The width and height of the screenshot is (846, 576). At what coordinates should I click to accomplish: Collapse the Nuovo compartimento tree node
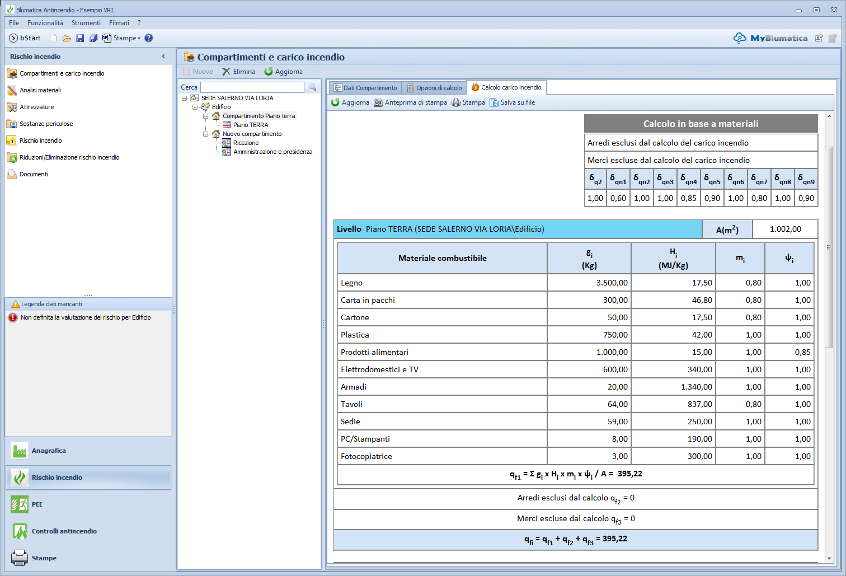205,134
